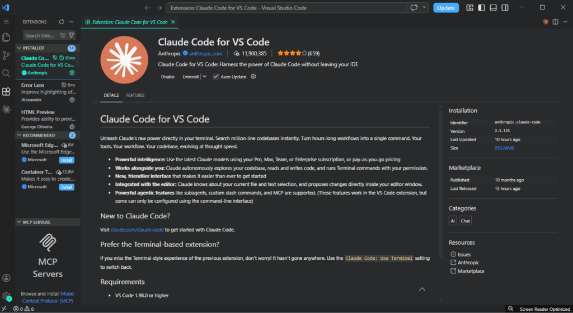Disable the Claude Code extension
This screenshot has width=573, height=313.
168,77
